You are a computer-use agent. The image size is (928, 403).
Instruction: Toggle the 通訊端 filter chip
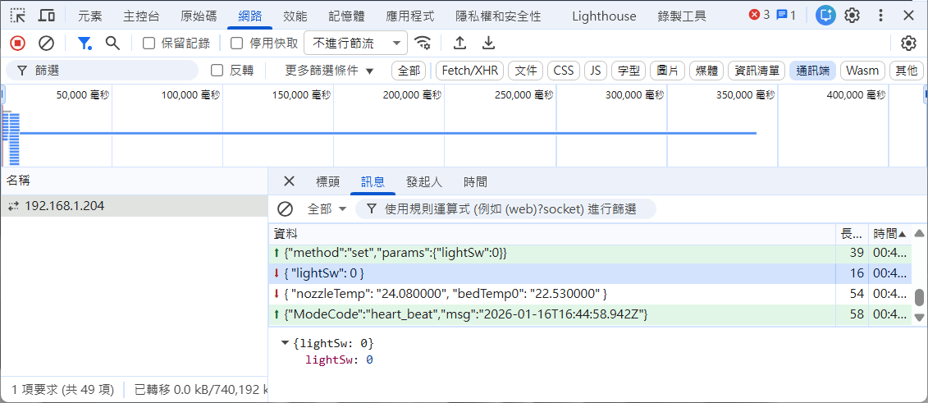(812, 71)
